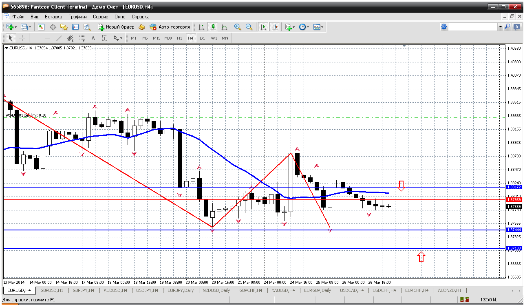This screenshot has width=525, height=305.
Task: Activate the standard cursor arrow
Action: (11, 38)
